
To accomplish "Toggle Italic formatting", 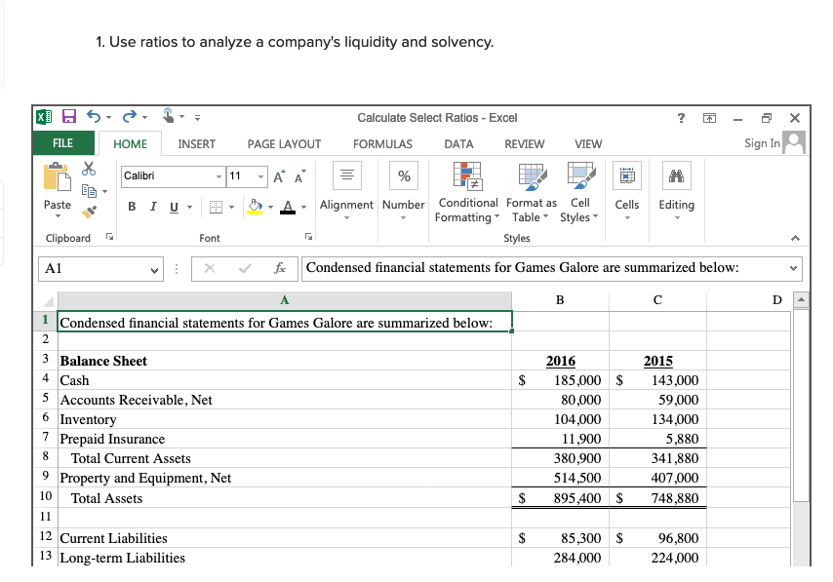I will [x=153, y=207].
